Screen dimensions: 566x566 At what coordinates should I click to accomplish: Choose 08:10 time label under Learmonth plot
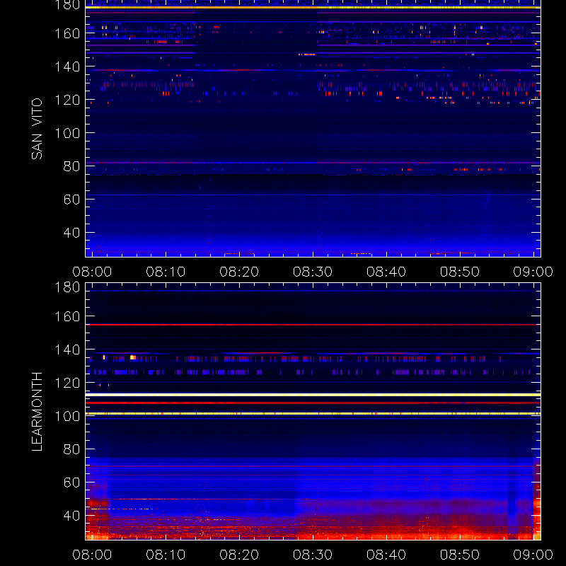pos(166,555)
